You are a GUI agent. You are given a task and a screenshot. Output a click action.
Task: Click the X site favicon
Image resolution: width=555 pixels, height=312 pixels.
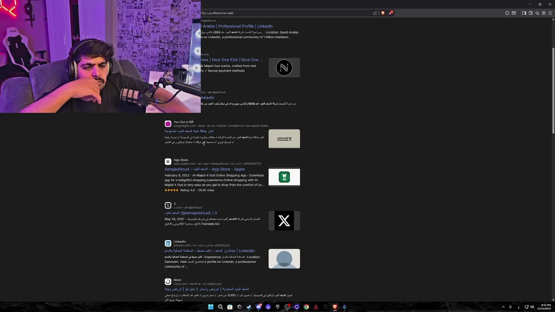point(168,205)
